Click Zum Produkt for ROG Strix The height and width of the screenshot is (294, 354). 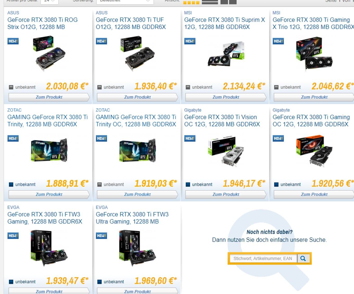pos(49,97)
